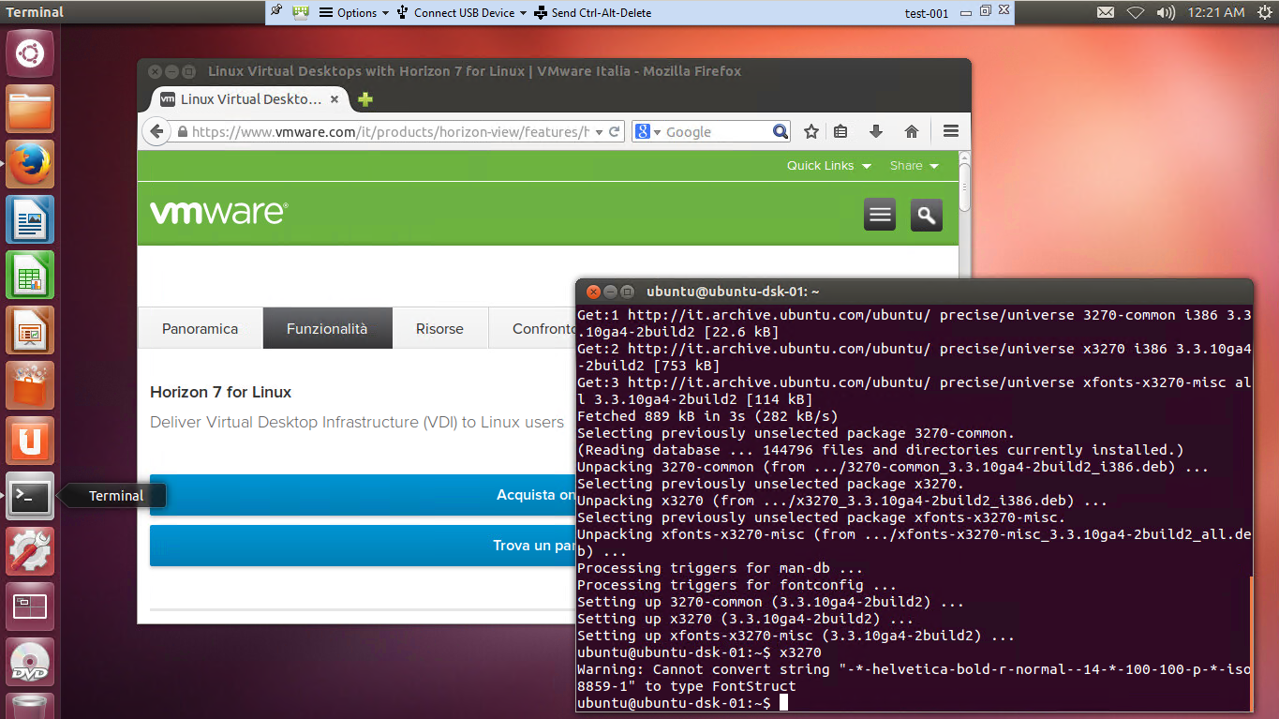Screen dimensions: 1279x719
Task: Open the network indicator in top panel
Action: (1136, 12)
